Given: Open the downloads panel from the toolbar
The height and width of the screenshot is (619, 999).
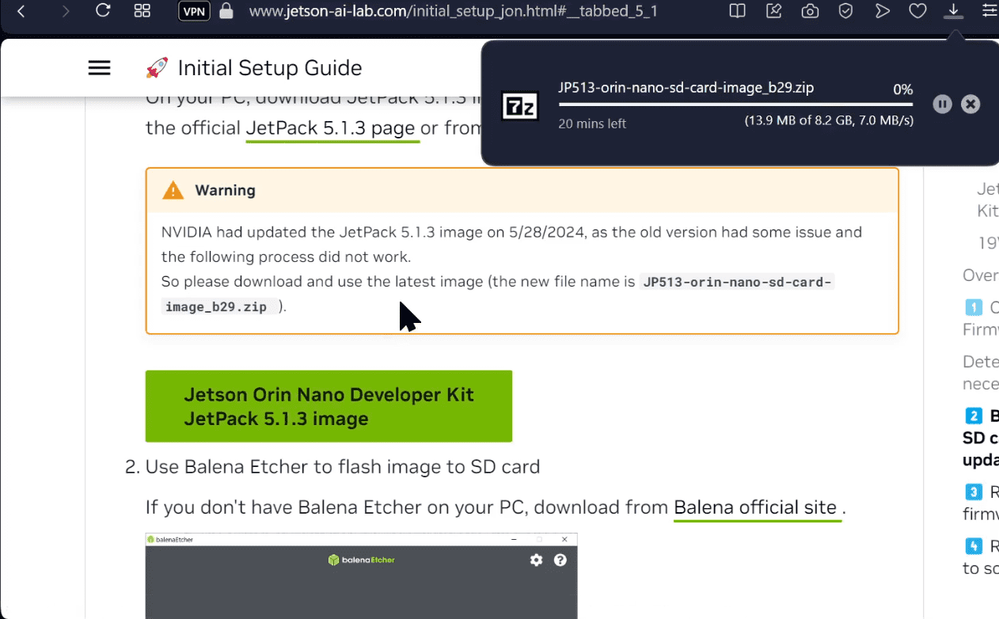Looking at the screenshot, I should coord(953,11).
